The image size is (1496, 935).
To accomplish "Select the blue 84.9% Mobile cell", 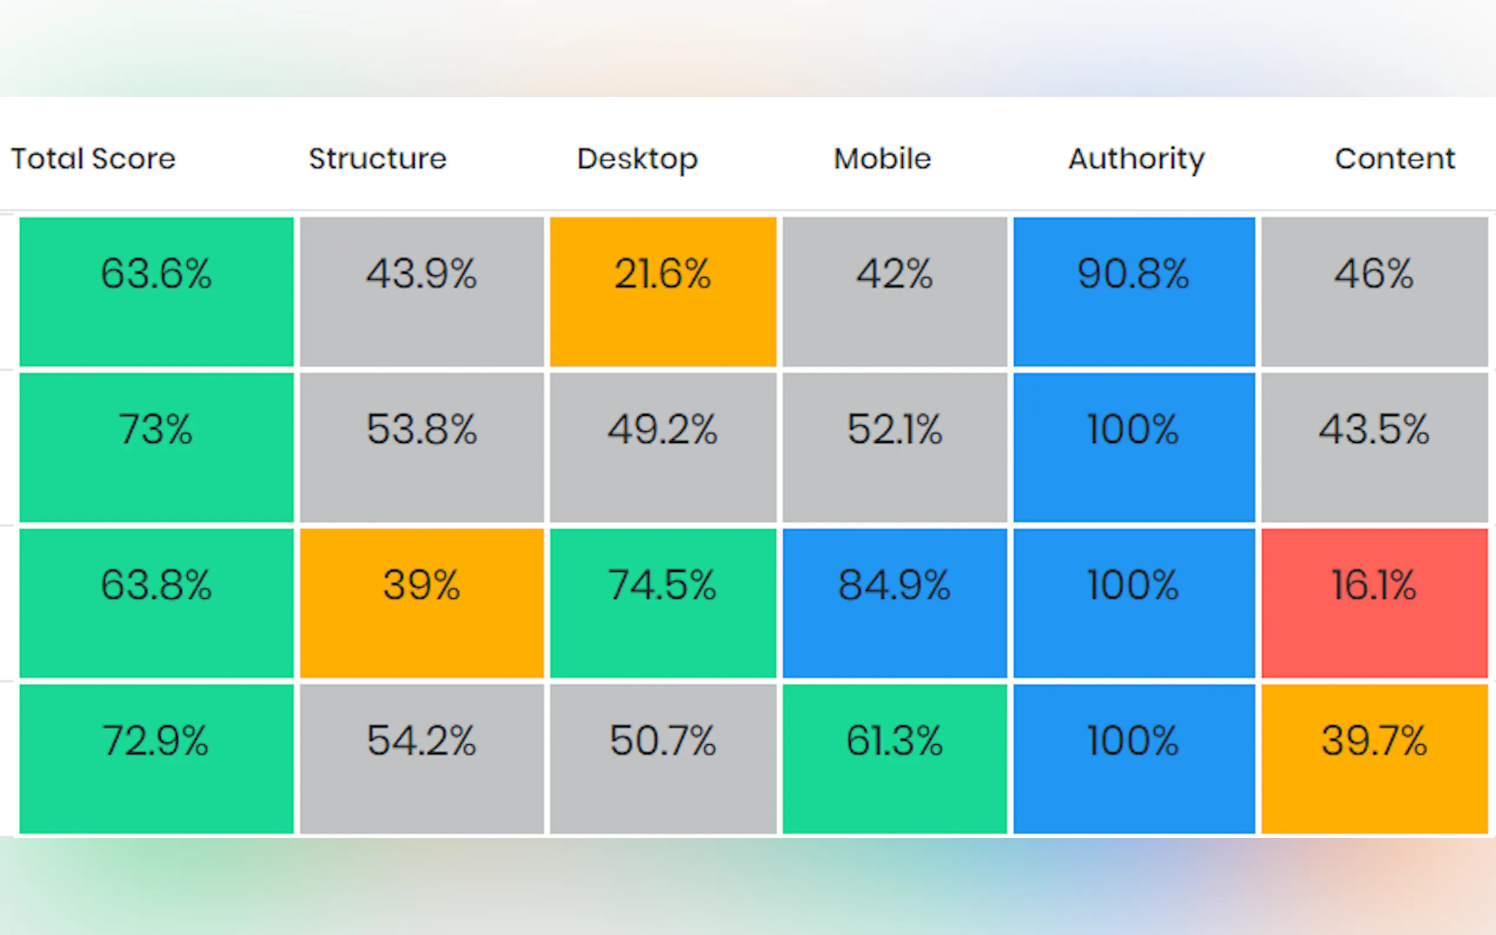I will pyautogui.click(x=894, y=603).
